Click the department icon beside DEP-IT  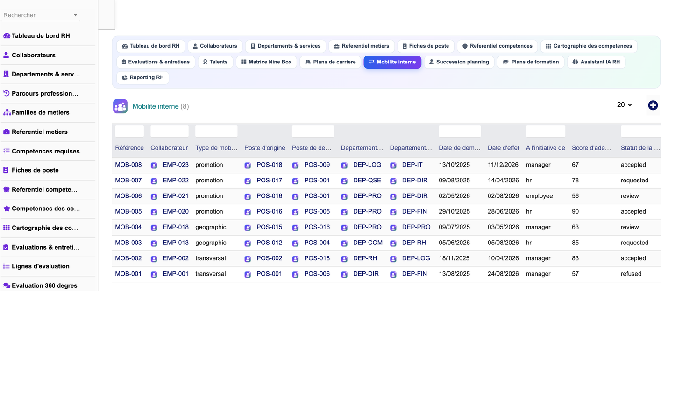[393, 166]
